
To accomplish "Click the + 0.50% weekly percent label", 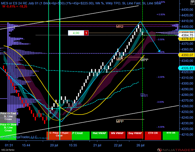I will coord(161,15).
